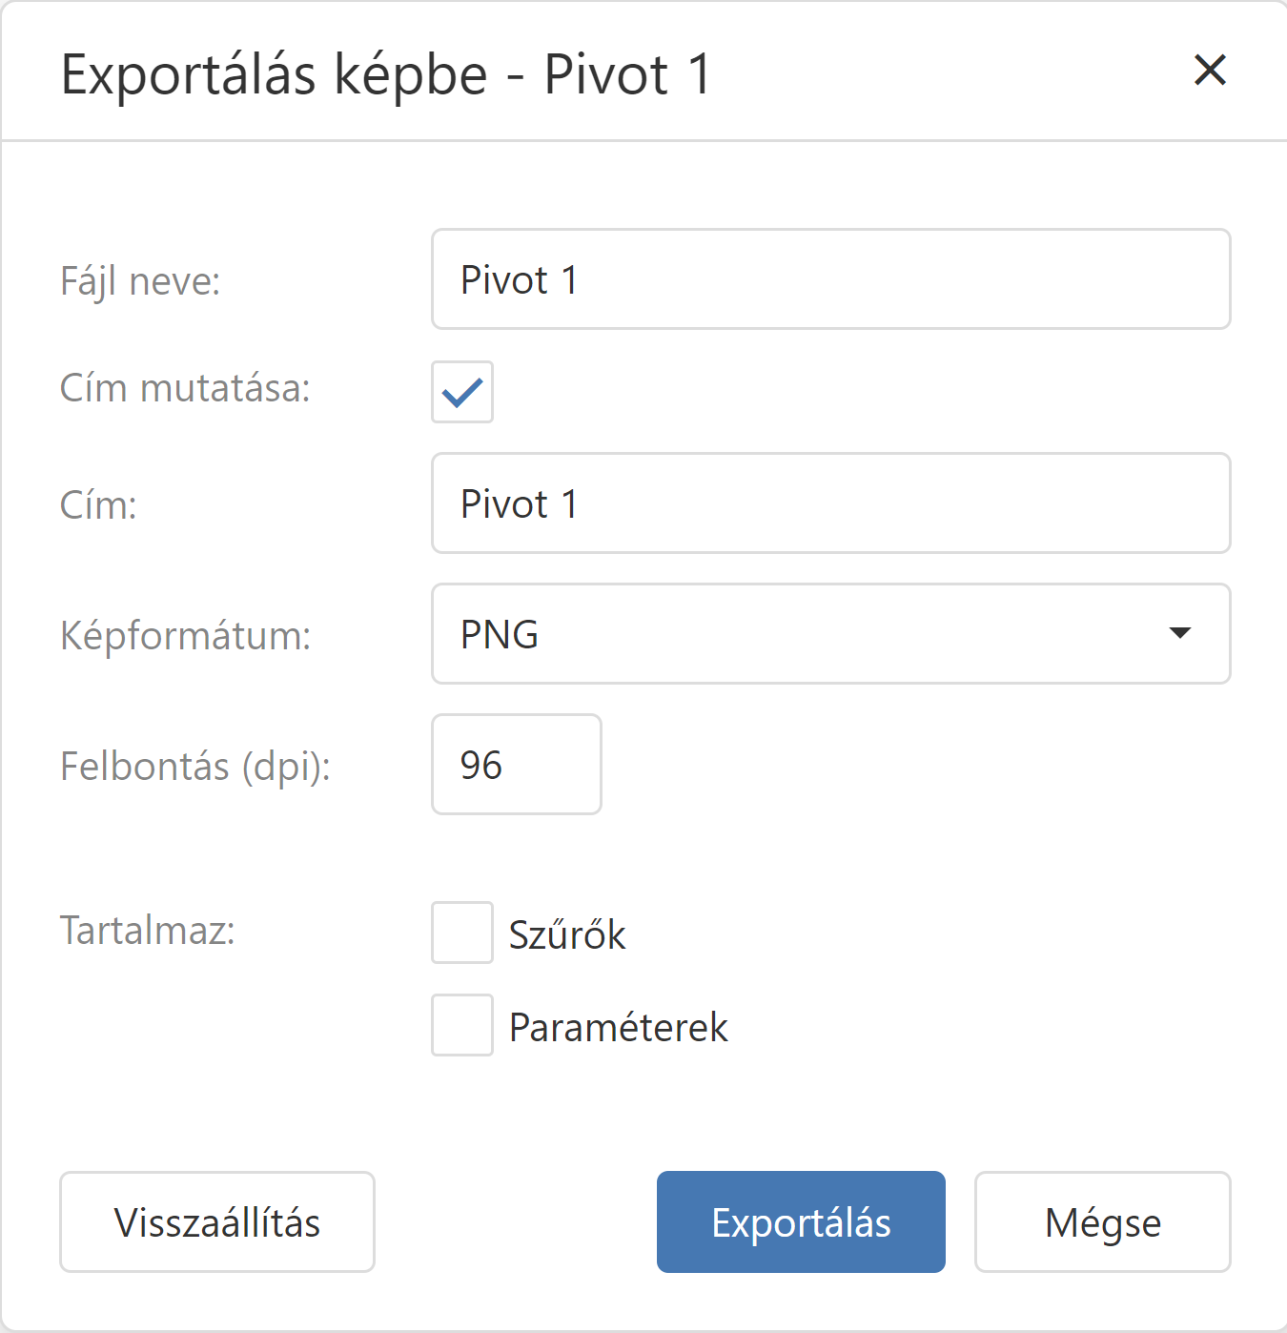Click the 'Paraméterek' option text
The width and height of the screenshot is (1287, 1333).
(618, 1028)
